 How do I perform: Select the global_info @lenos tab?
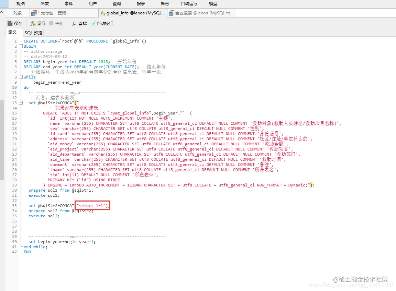pyautogui.click(x=133, y=13)
